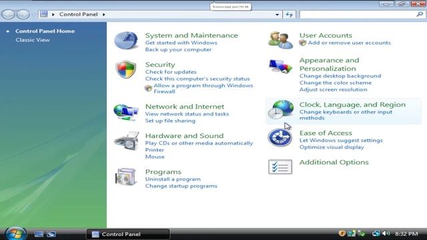This screenshot has height=240, width=427.
Task: Click the search magnifier icon
Action: tap(420, 14)
